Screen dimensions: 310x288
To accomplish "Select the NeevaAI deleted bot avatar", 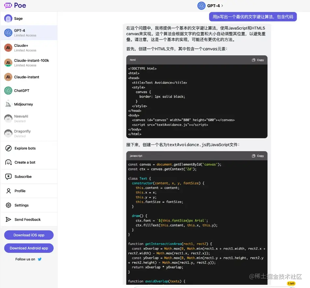I will (8, 119).
